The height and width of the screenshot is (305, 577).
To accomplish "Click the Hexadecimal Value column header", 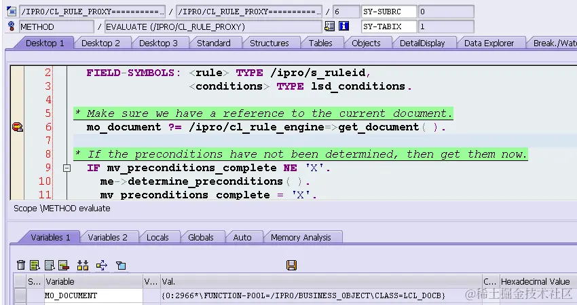I will click(538, 281).
